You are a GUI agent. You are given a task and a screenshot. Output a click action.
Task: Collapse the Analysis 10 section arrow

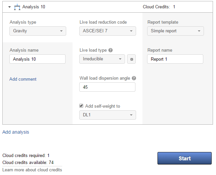pos(10,7)
